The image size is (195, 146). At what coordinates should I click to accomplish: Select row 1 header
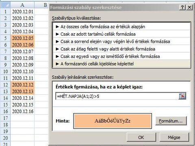(5, 12)
